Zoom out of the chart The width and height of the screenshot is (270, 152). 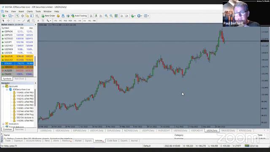(x=111, y=16)
